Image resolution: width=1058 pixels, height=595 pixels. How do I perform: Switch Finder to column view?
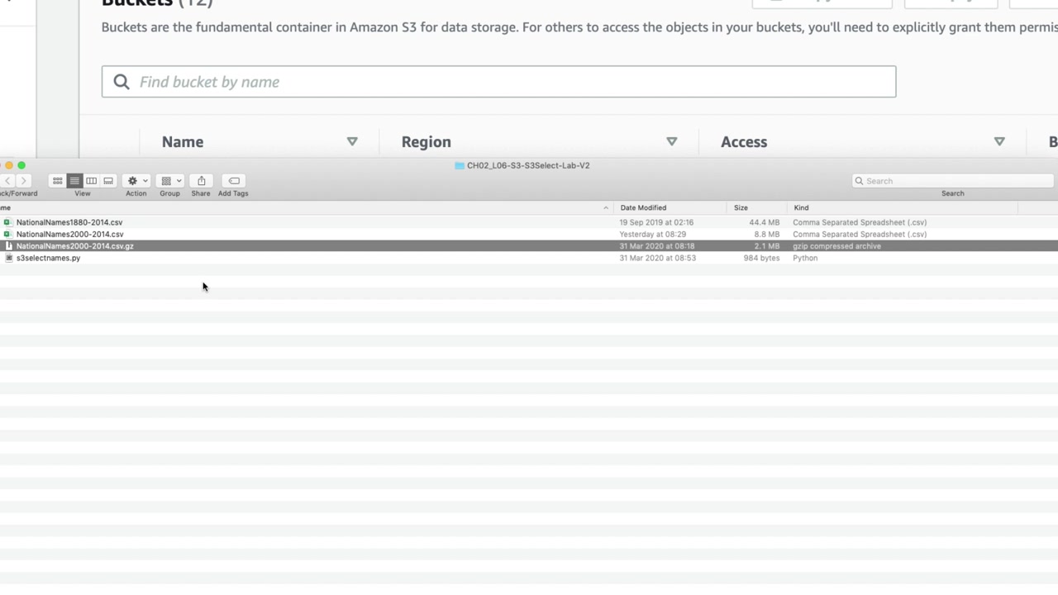[92, 181]
